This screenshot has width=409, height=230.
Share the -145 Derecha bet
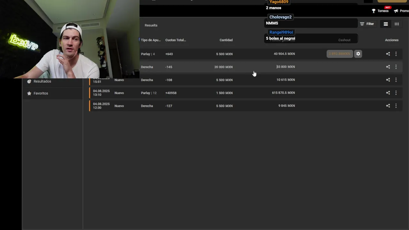[x=388, y=67]
